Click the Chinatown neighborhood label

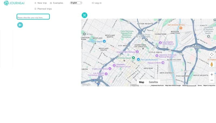(x=161, y=34)
